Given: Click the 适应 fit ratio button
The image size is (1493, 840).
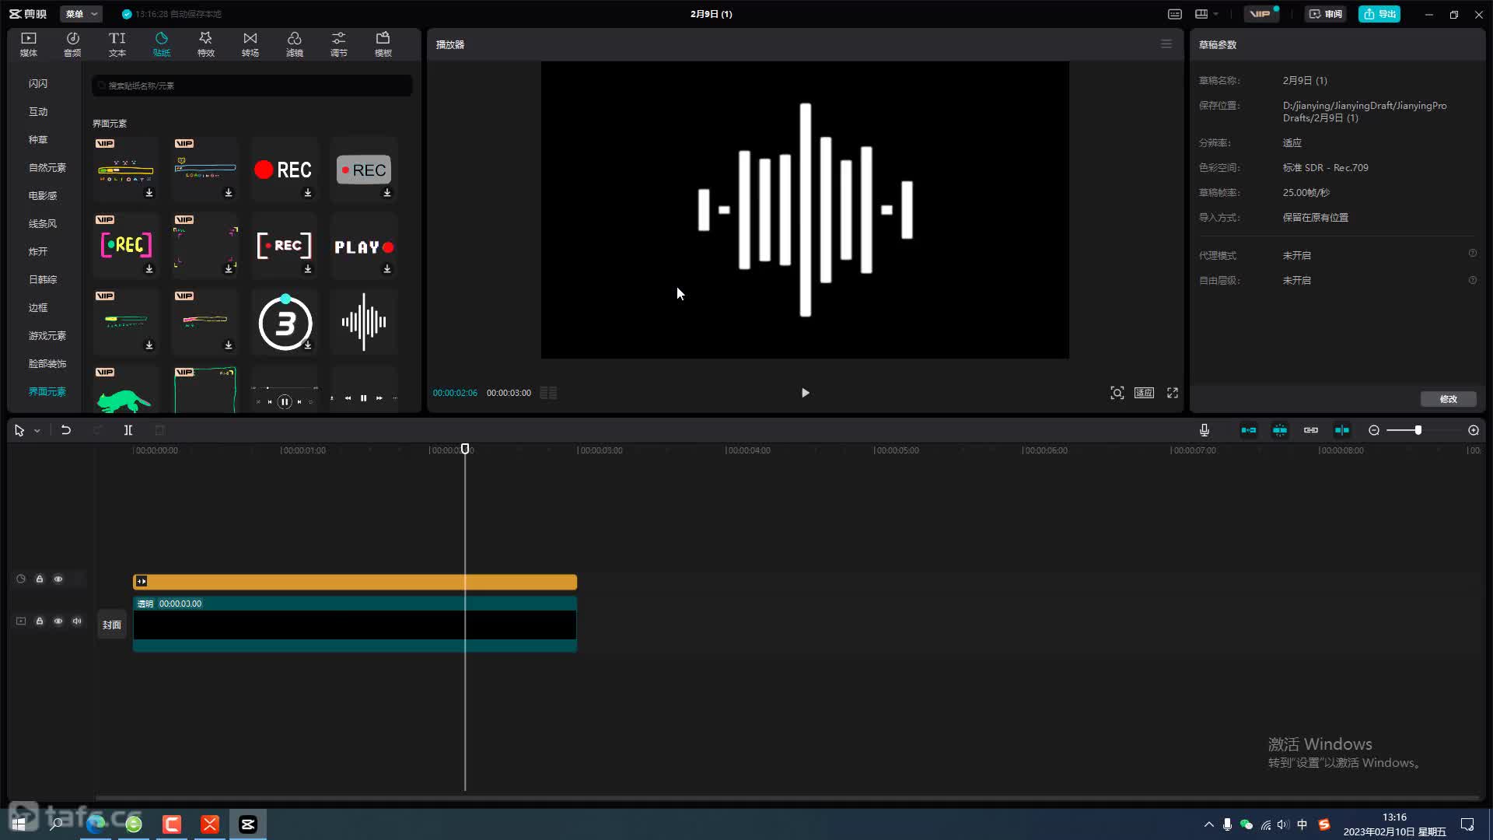Looking at the screenshot, I should 1144,393.
